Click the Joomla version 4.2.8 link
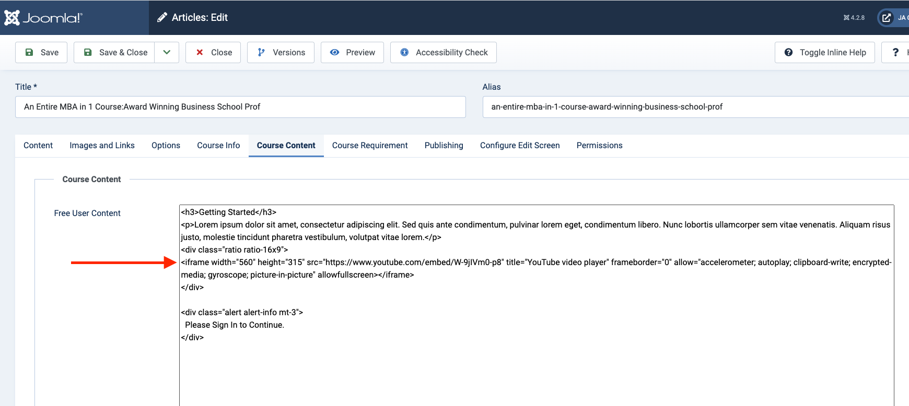The height and width of the screenshot is (406, 909). tap(854, 18)
